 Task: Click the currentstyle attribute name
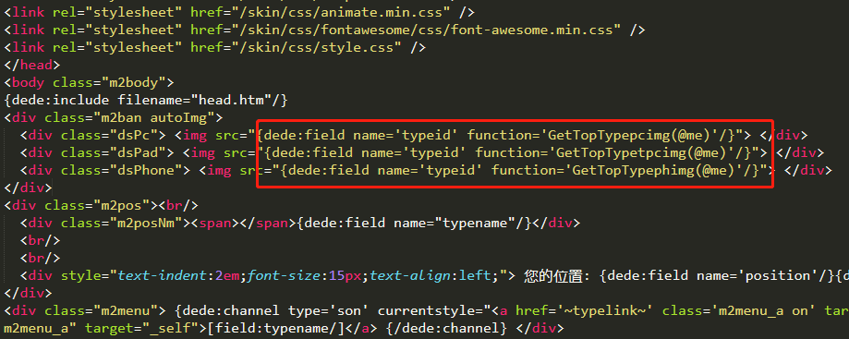click(427, 311)
